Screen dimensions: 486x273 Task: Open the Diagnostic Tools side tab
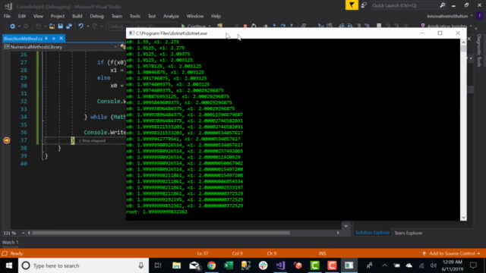(x=479, y=51)
